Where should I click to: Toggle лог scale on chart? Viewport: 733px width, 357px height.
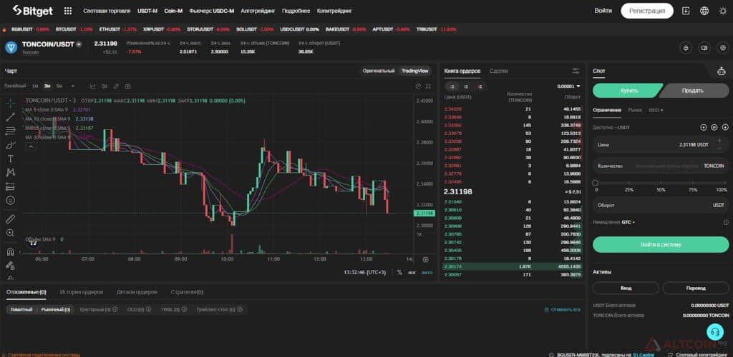coord(412,272)
